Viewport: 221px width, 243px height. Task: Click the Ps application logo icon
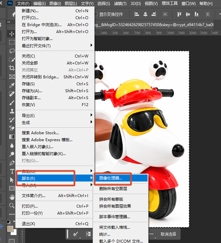pyautogui.click(x=10, y=3)
